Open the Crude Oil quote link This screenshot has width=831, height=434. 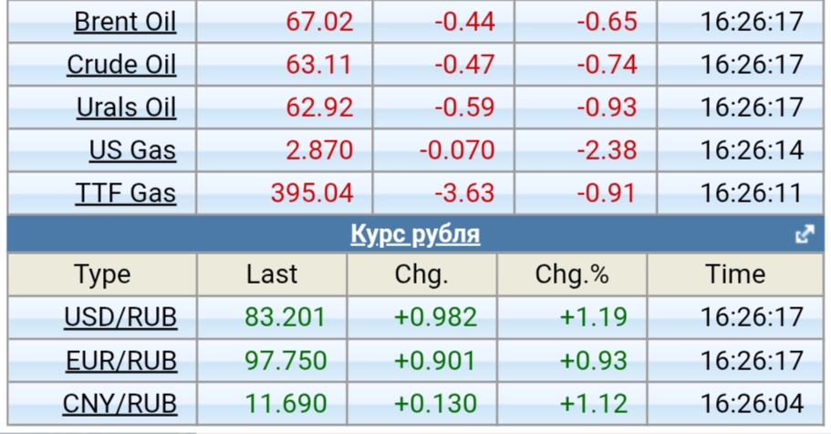pos(121,65)
